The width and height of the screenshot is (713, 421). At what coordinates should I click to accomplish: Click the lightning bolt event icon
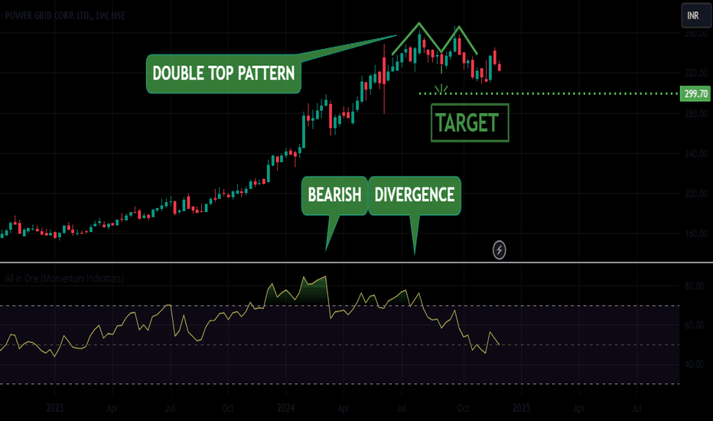[500, 250]
